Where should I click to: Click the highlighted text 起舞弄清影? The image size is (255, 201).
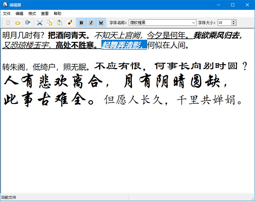pyautogui.click(x=124, y=45)
